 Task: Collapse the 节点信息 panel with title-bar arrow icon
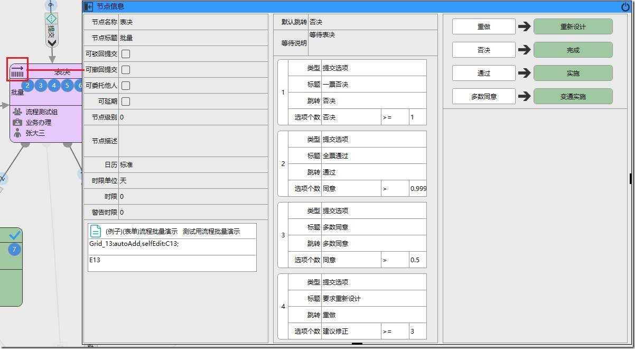coord(88,7)
